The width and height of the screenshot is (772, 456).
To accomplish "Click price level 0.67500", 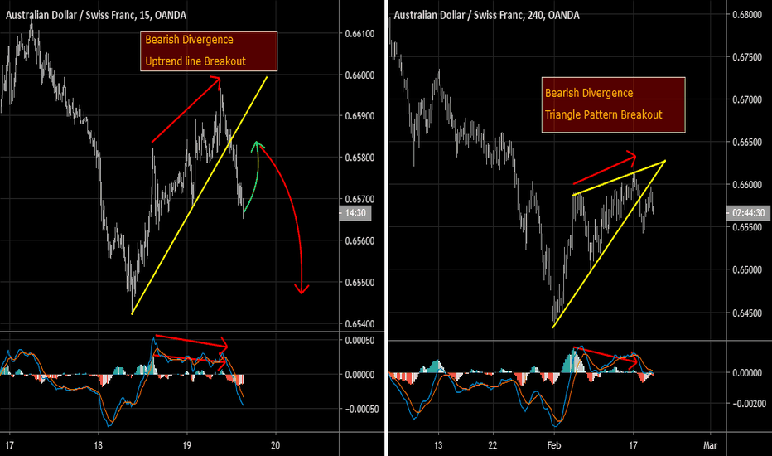I will (747, 57).
